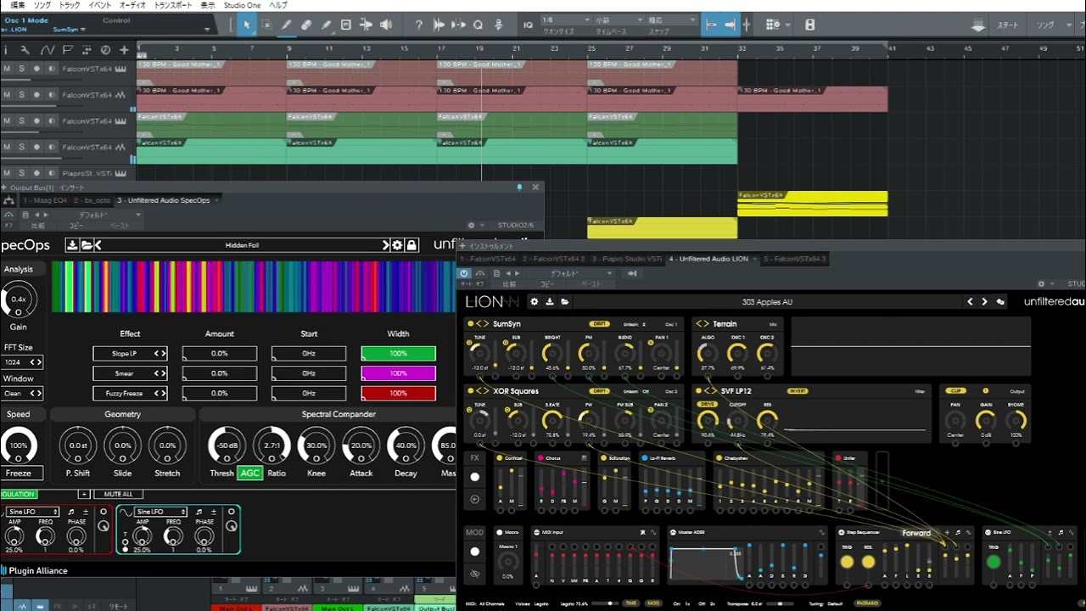Open the LION preset folder icon
The width and height of the screenshot is (1086, 611).
(564, 301)
